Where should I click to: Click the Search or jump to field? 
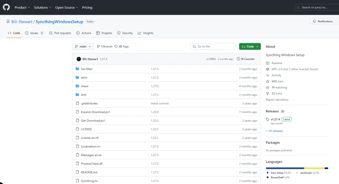click(x=317, y=7)
